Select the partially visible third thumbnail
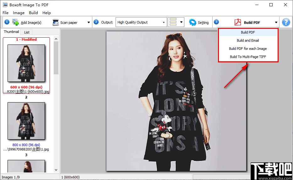293x180 pixels. 26,166
